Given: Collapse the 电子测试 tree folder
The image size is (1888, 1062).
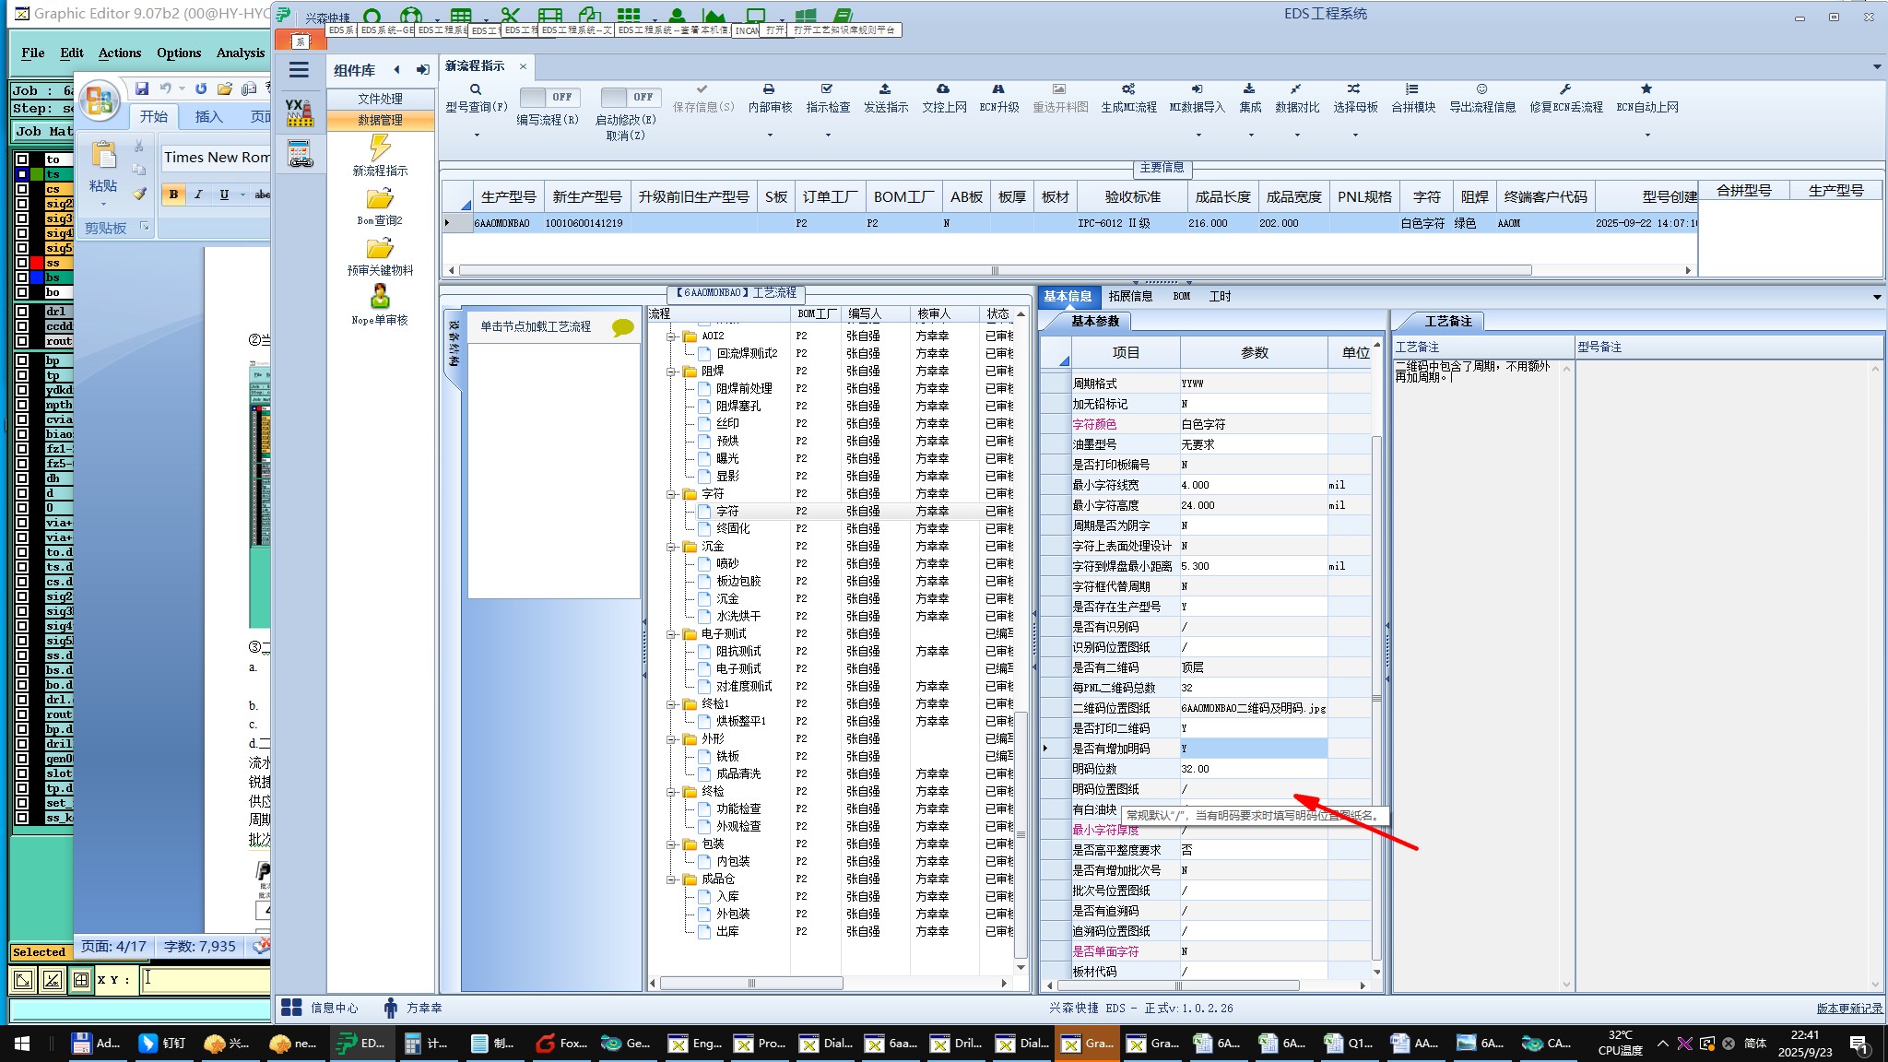Looking at the screenshot, I should pos(672,634).
